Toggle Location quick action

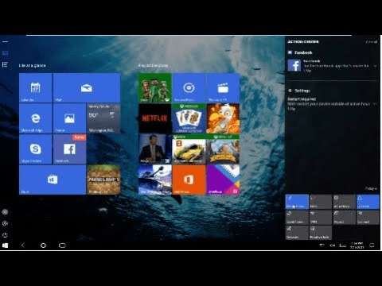368,202
